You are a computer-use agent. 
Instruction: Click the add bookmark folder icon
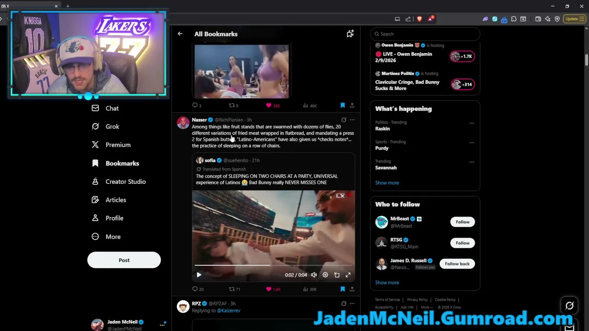click(350, 34)
